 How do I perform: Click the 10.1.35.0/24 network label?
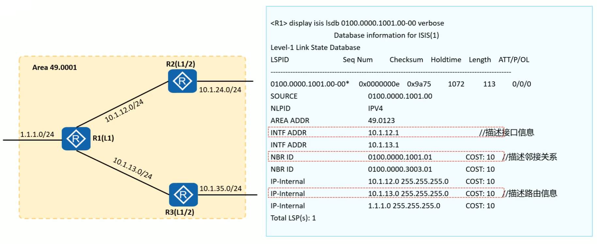220,189
